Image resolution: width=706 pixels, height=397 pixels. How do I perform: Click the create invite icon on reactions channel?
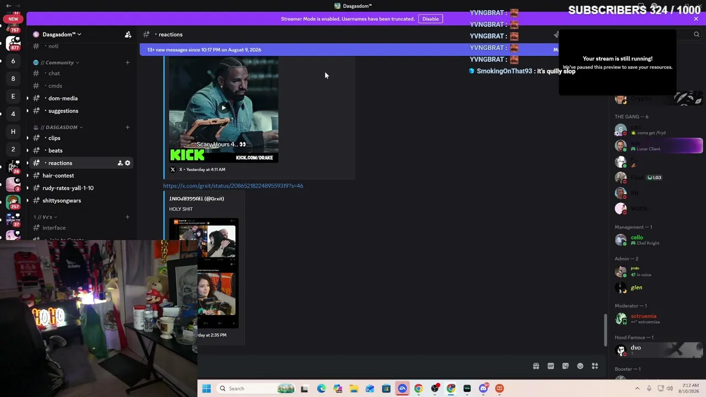[120, 163]
